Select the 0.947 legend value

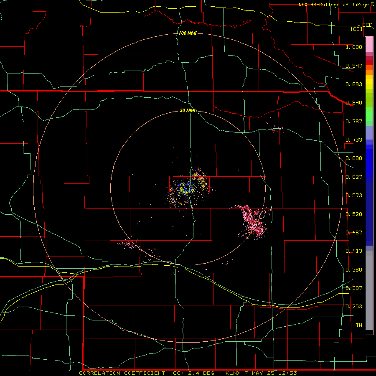(354, 66)
